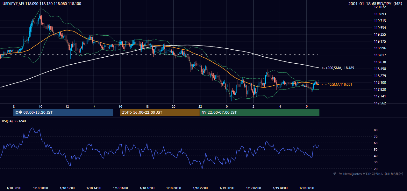The width and height of the screenshot is (407, 191).
Task: Click the 117.741 price axis label
Action: (x=380, y=96)
